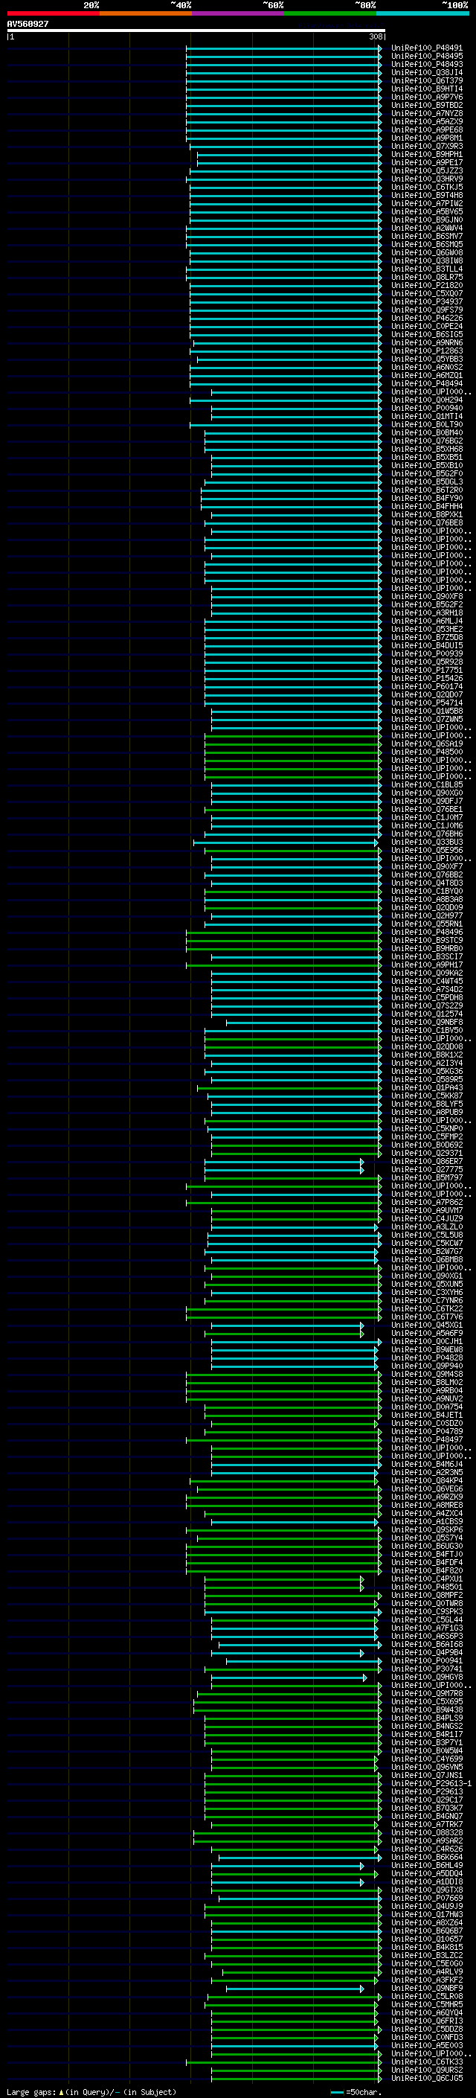Screen dimensions: 476x2098
Task: Select UniRef100_P04828 label
Action: coord(426,1357)
